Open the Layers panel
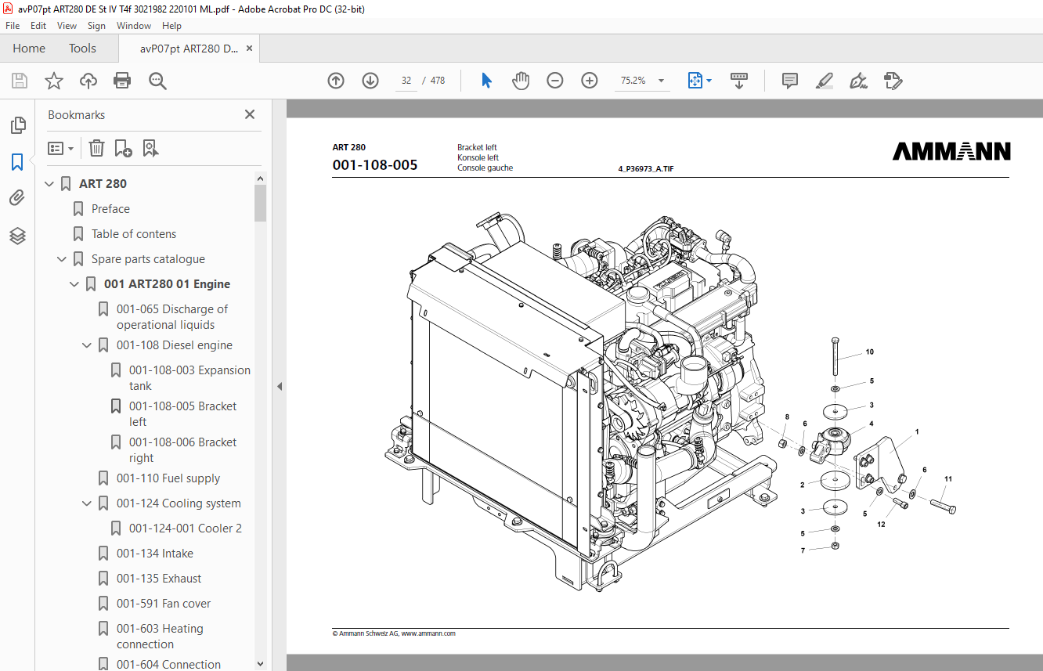The height and width of the screenshot is (671, 1043). pos(17,236)
